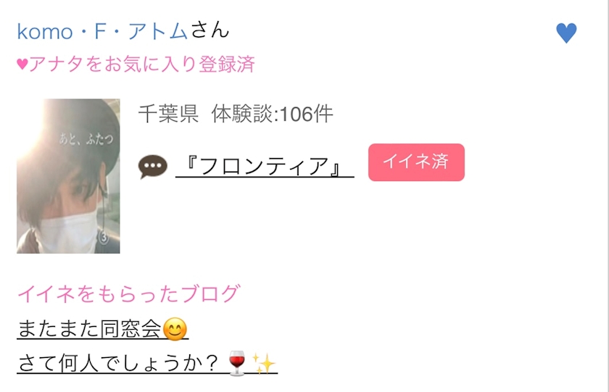Image resolution: width=609 pixels, height=392 pixels.
Task: Click the small pink heart symbol
Action: 22,64
